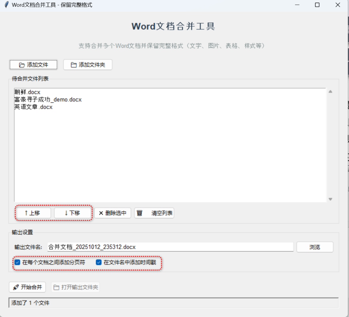
Task: Select the up arrow icon on 上移 button
Action: 26,213
